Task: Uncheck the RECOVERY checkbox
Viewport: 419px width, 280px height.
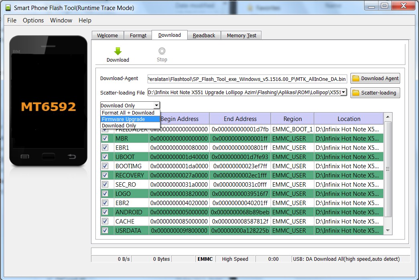Action: click(105, 175)
